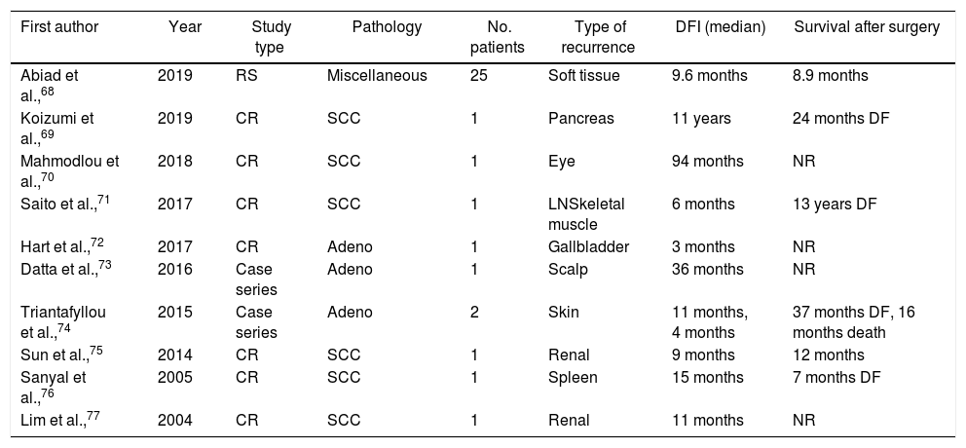Select the Pathology column header
Image resolution: width=966 pixels, height=448 pixels.
pyautogui.click(x=387, y=28)
